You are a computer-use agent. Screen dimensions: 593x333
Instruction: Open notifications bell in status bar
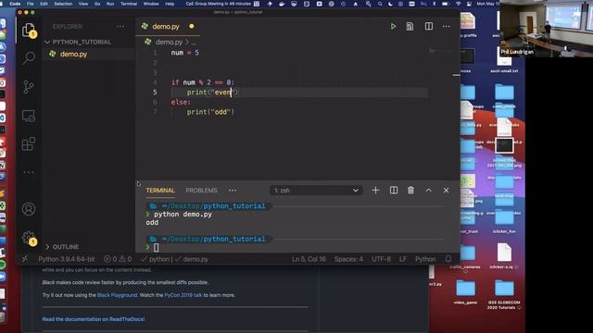(x=448, y=259)
